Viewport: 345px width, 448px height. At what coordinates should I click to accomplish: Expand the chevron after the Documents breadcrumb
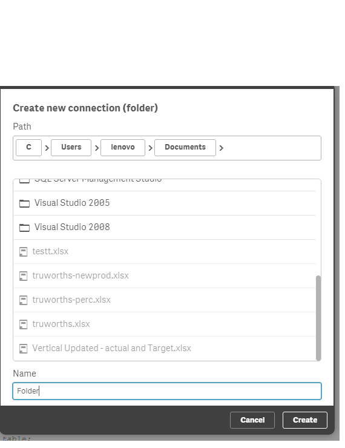[221, 148]
